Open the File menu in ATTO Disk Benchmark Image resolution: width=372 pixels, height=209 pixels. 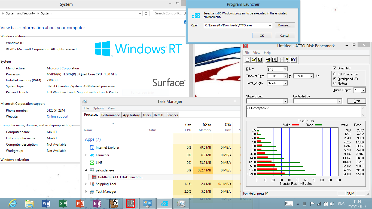point(247,53)
